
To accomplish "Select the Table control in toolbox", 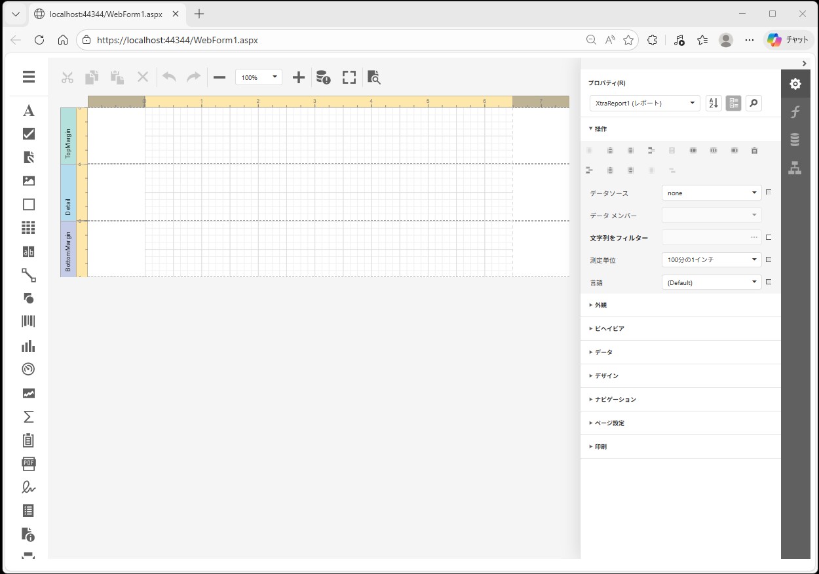I will (x=28, y=228).
